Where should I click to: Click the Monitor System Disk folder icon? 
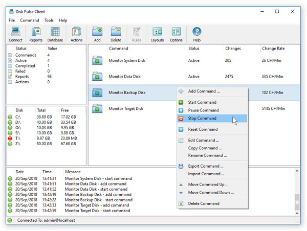[x=97, y=60]
